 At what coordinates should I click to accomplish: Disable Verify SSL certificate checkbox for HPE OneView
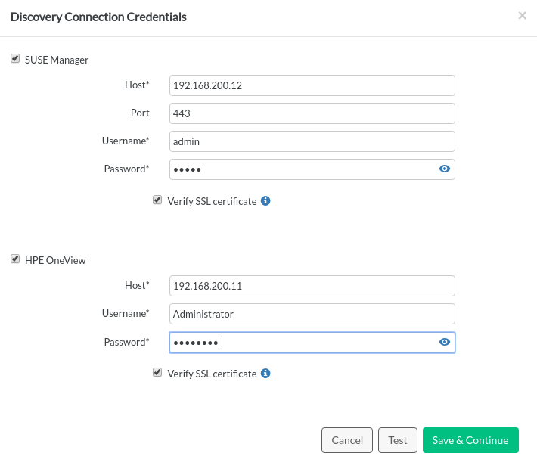point(157,373)
